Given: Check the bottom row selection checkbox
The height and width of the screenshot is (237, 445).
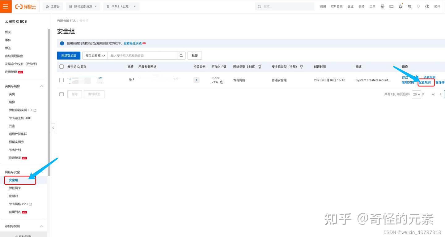Looking at the screenshot, I should (61, 94).
